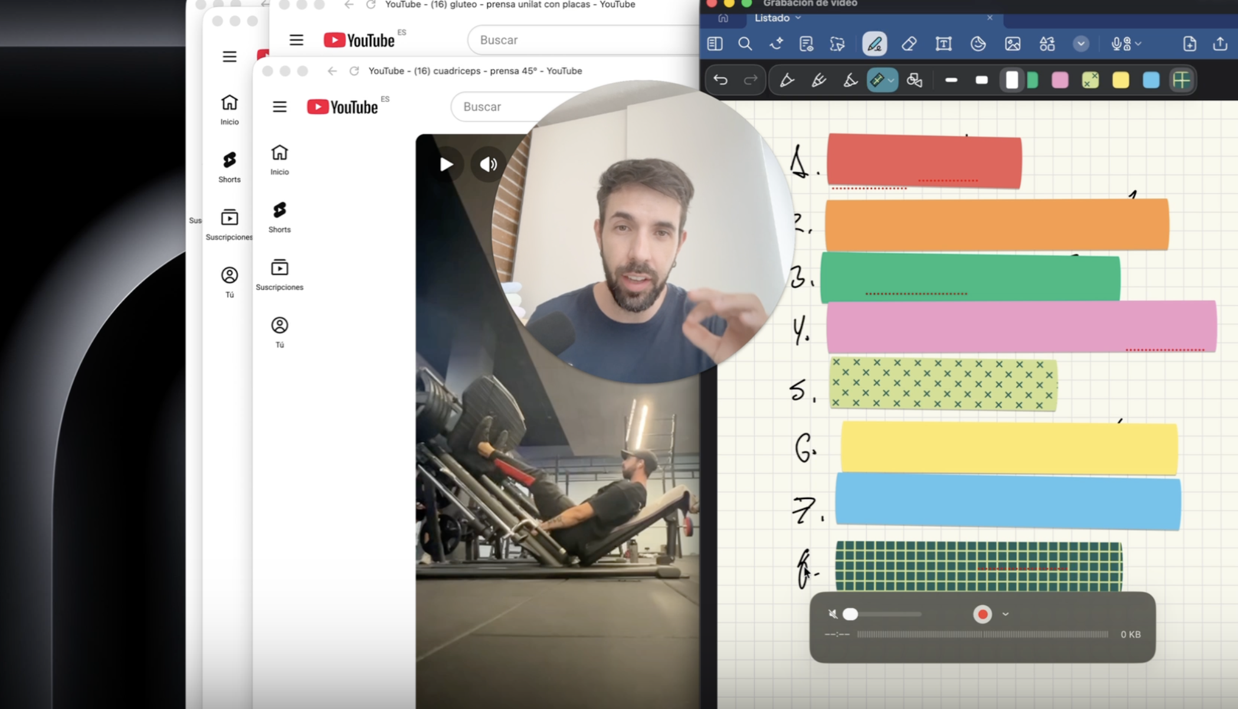Reload the cuadriceps YouTube page
This screenshot has height=709, width=1238.
354,71
